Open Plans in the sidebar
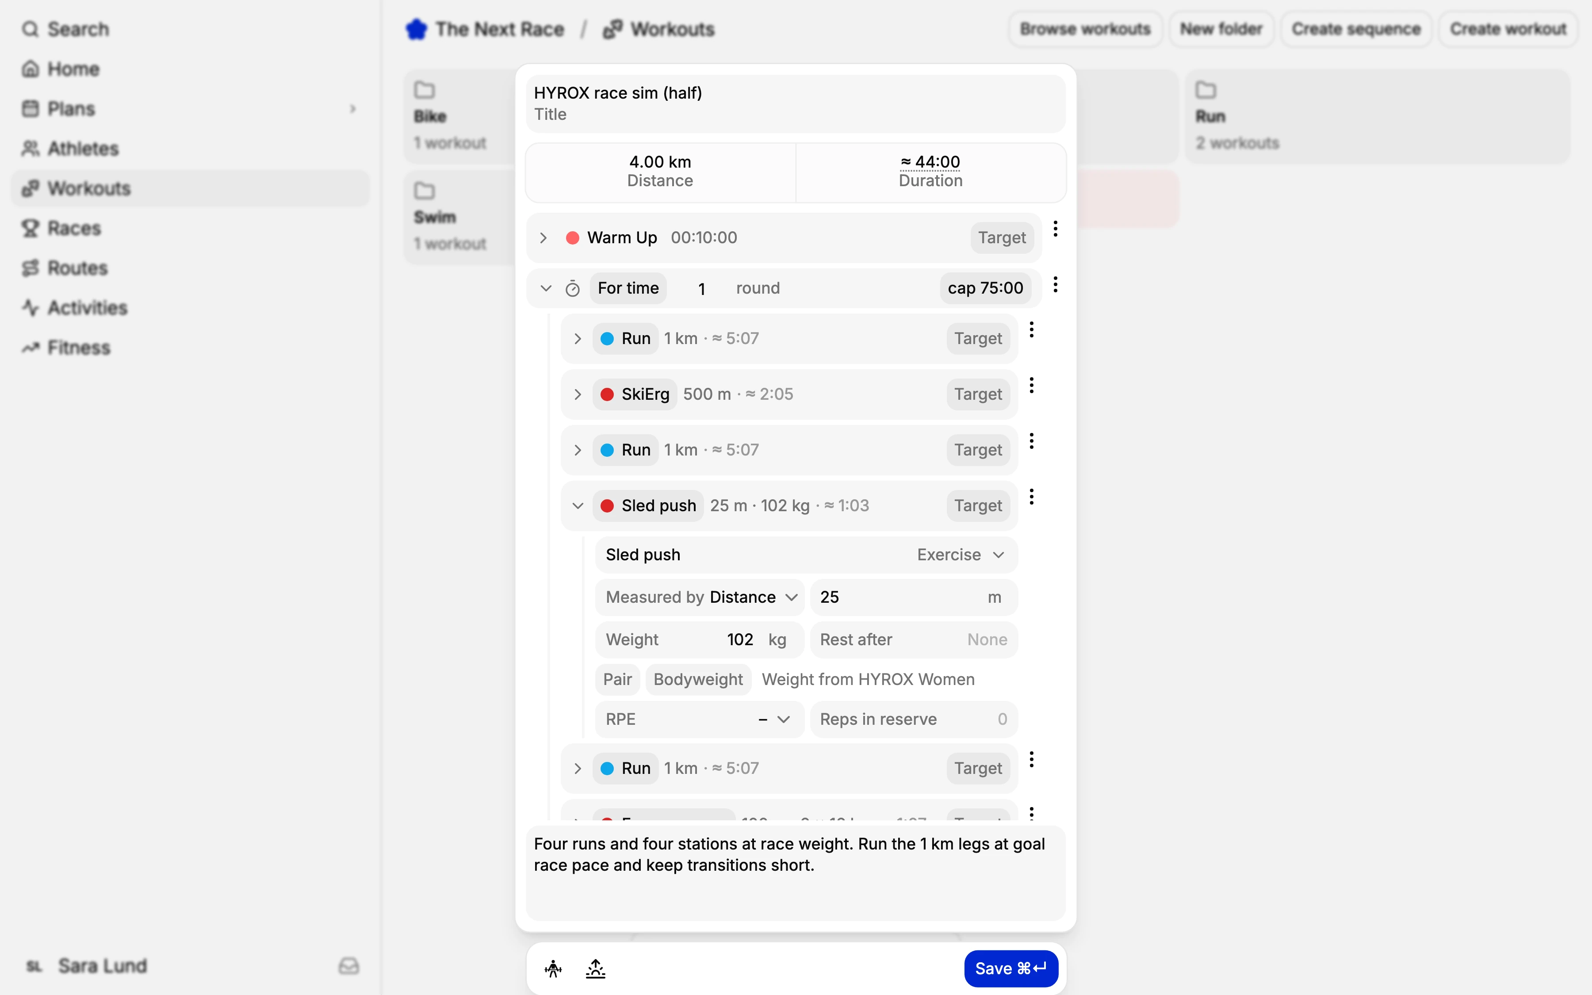This screenshot has width=1592, height=995. [x=190, y=109]
